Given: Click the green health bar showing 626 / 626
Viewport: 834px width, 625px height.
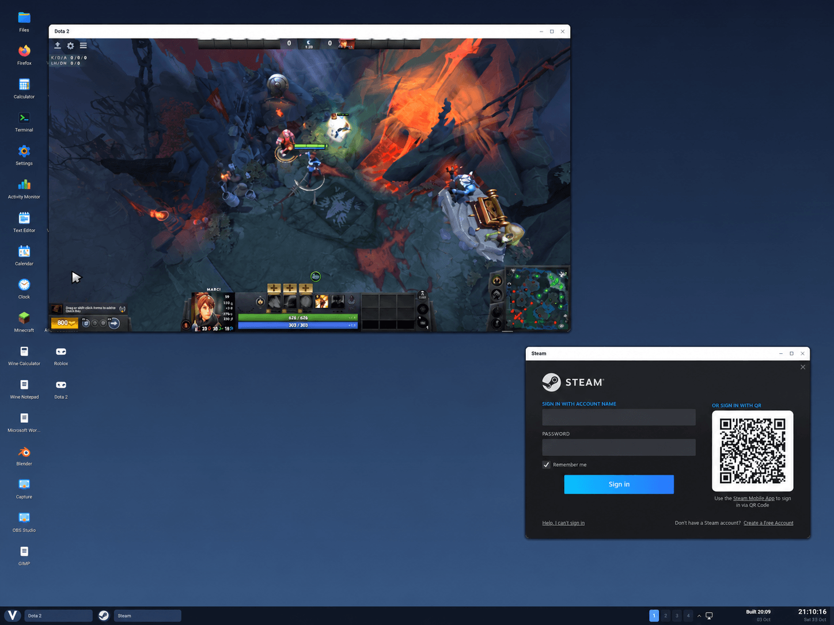Looking at the screenshot, I should [298, 318].
